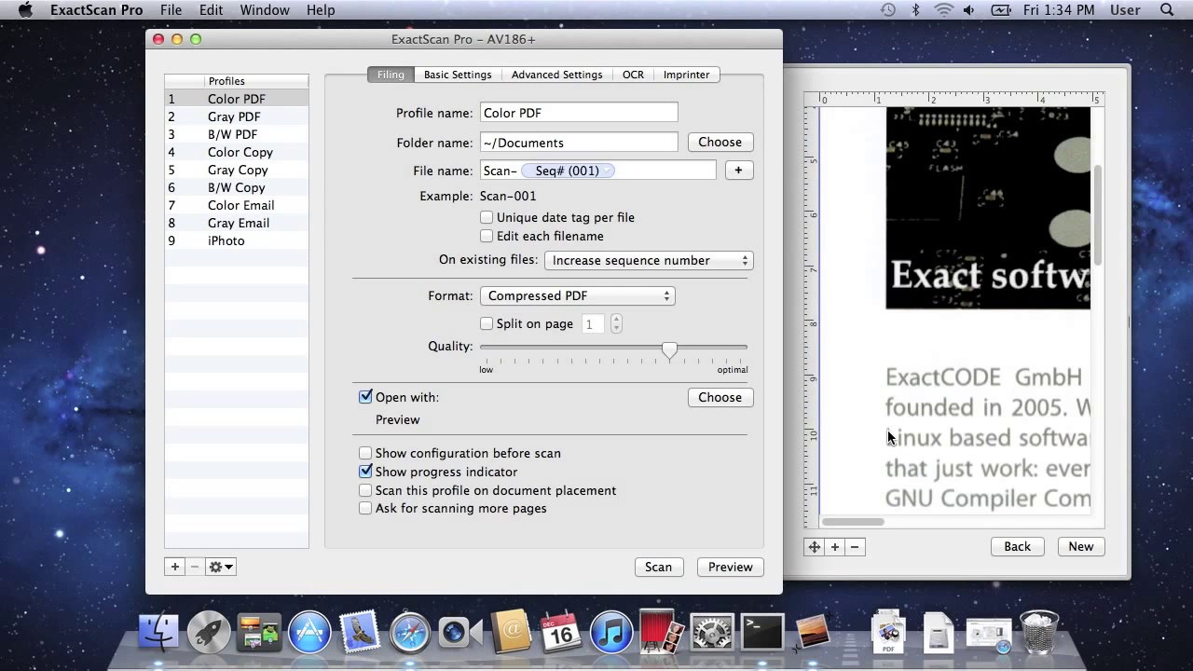Open Spotlight search in the menu bar

click(1167, 10)
